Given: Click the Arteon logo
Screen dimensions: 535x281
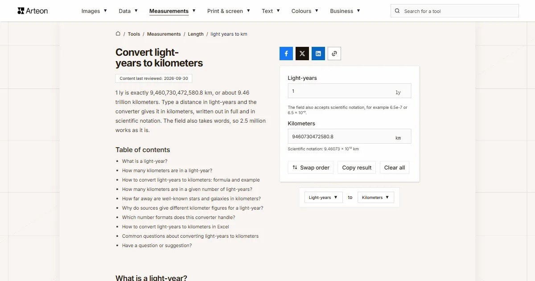Looking at the screenshot, I should coord(33,11).
